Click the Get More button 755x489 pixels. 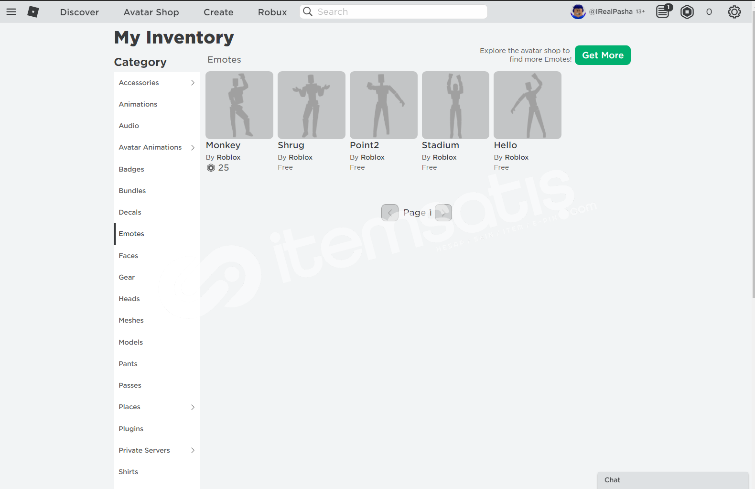[x=603, y=55]
